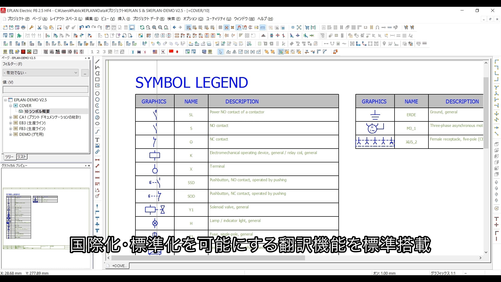The height and width of the screenshot is (282, 501).
Task: Click the Zoom out magnifier icon
Action: pos(160,27)
